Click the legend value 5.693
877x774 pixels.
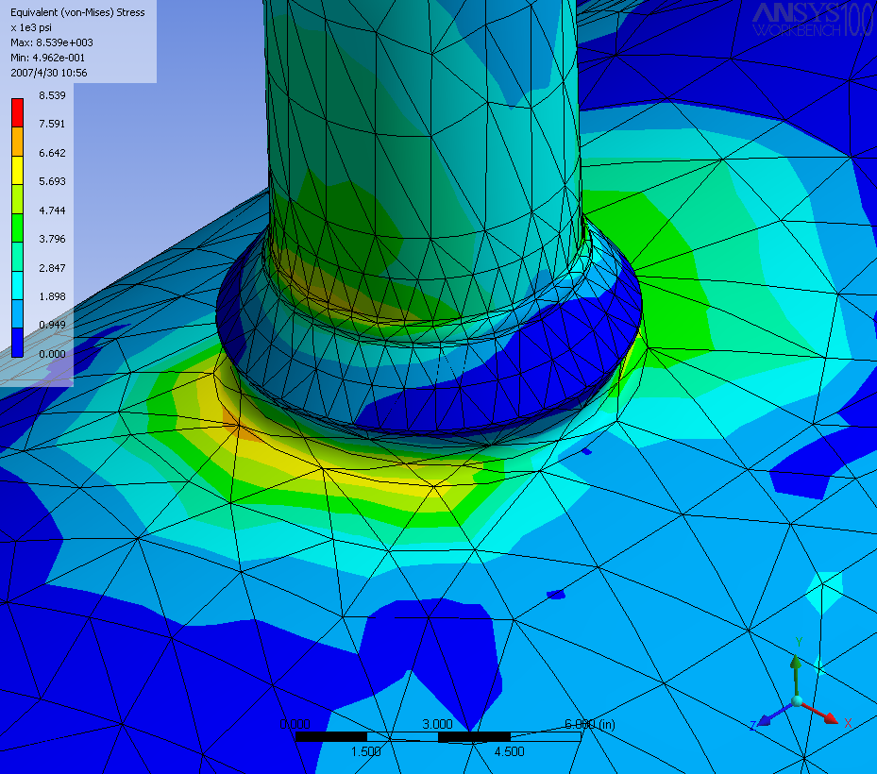point(52,181)
